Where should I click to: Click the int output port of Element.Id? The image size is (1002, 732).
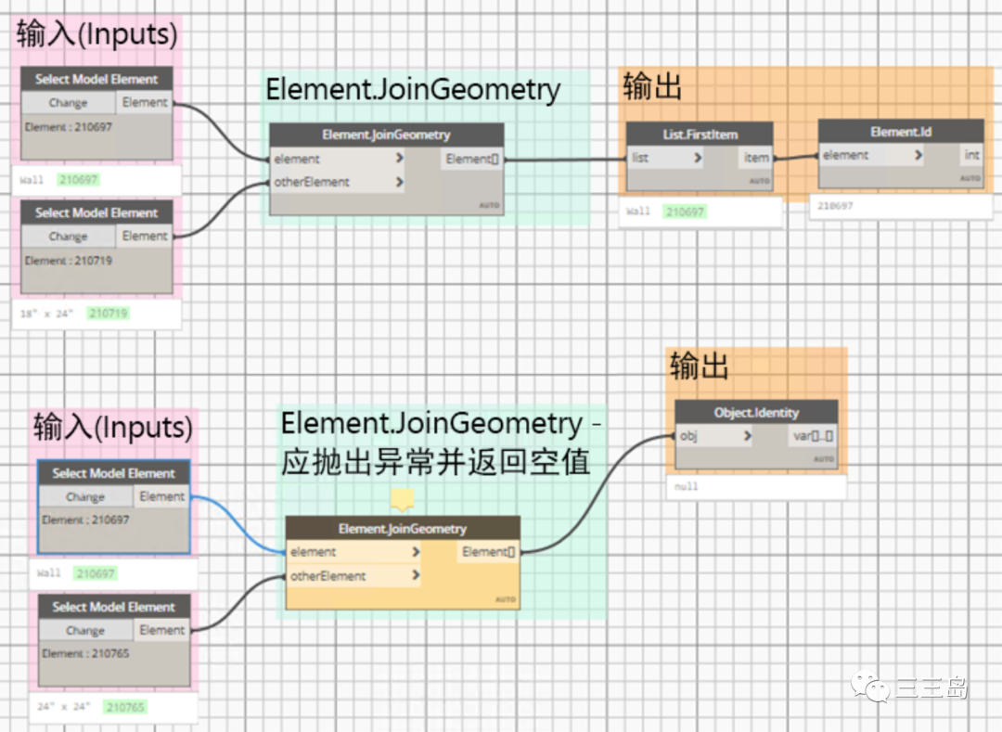coord(971,155)
